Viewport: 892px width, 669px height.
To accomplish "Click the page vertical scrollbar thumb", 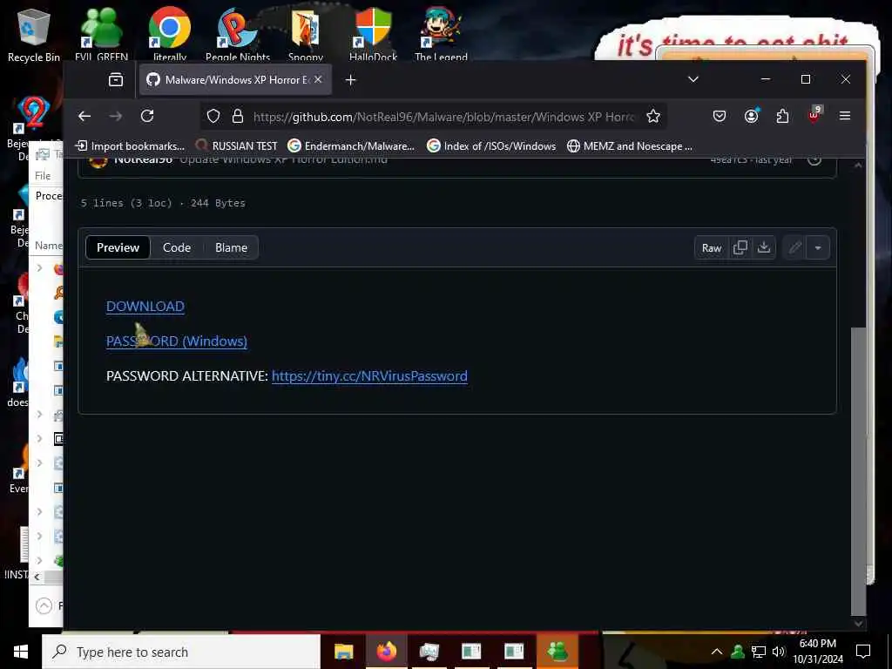I will (x=858, y=471).
